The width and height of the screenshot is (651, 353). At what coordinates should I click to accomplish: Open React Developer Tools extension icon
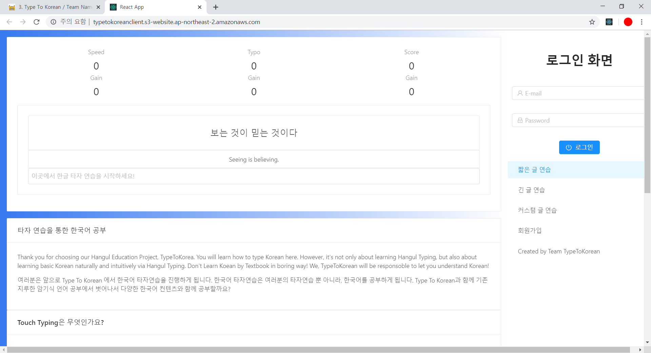609,22
